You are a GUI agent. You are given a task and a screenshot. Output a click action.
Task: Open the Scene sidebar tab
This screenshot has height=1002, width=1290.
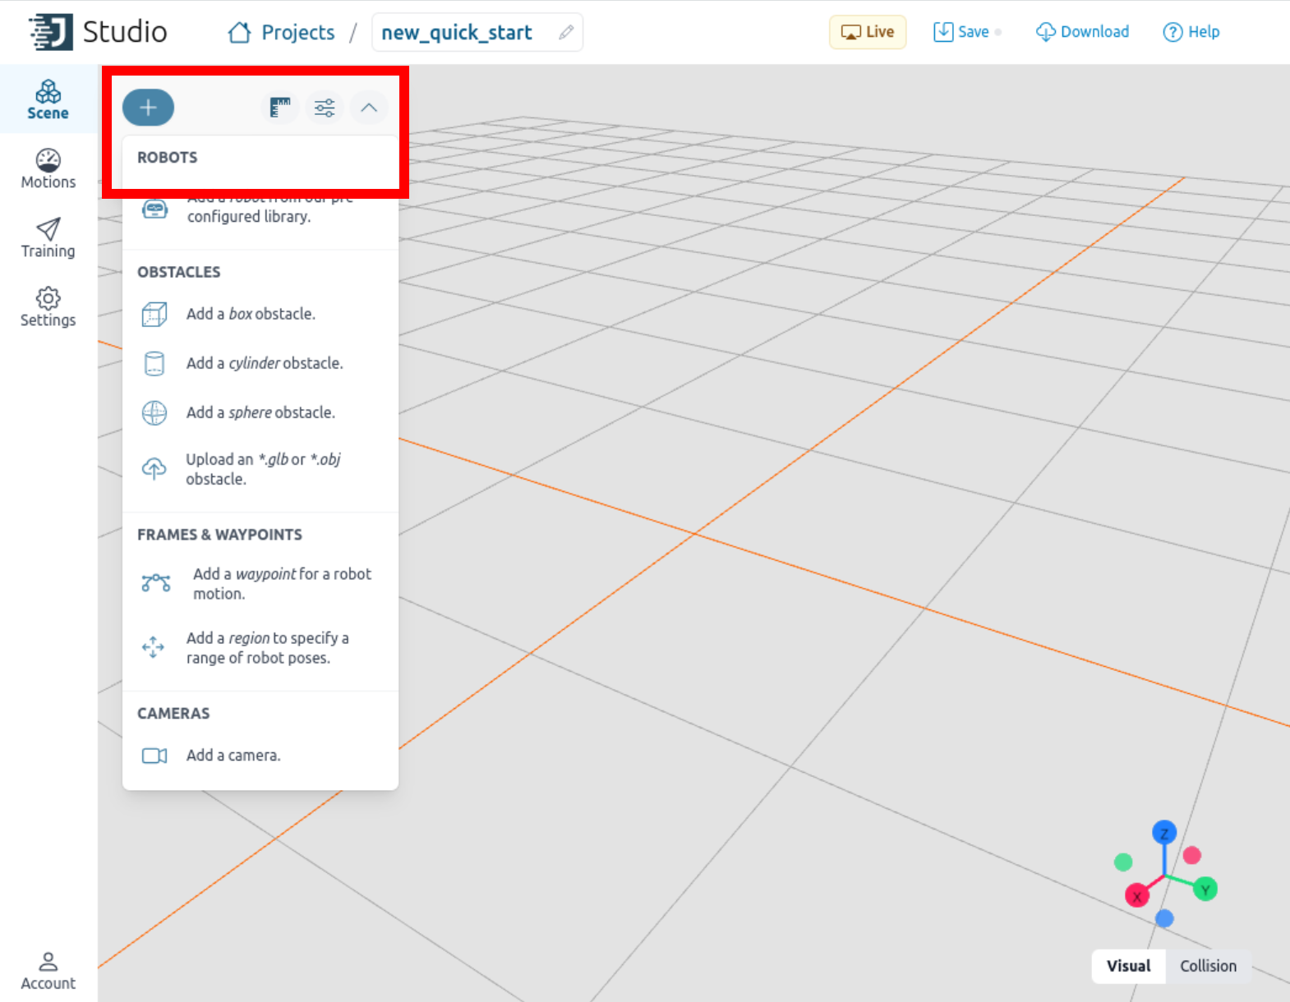[48, 99]
